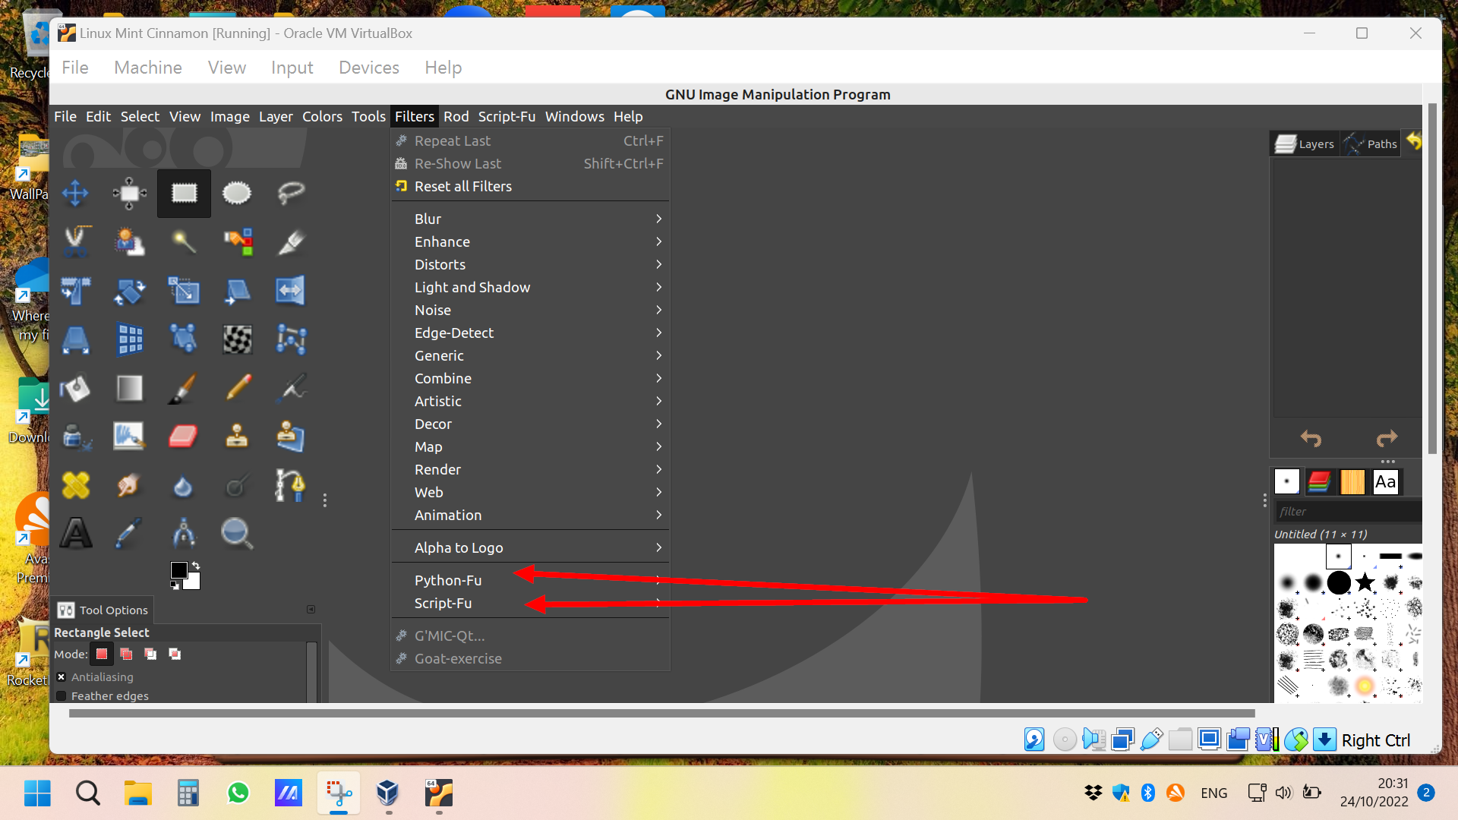Viewport: 1458px width, 820px height.
Task: Select the Color Picker tool
Action: pos(130,534)
